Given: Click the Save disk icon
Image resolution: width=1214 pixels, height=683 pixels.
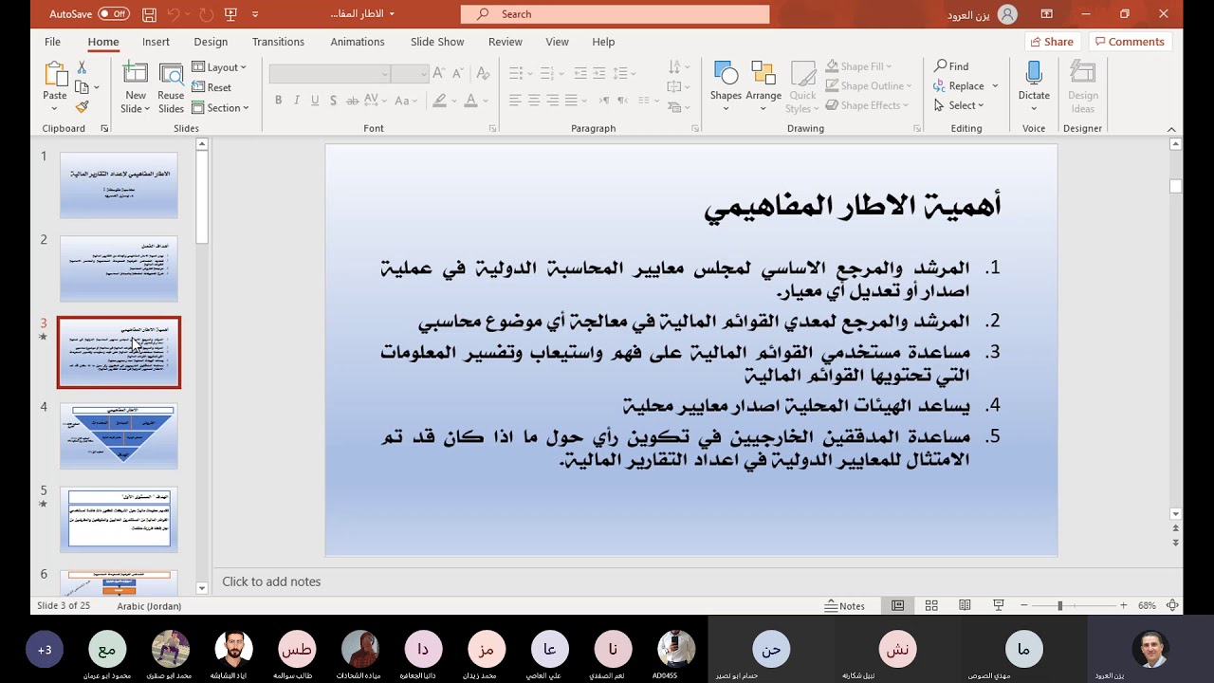Looking at the screenshot, I should (x=149, y=14).
